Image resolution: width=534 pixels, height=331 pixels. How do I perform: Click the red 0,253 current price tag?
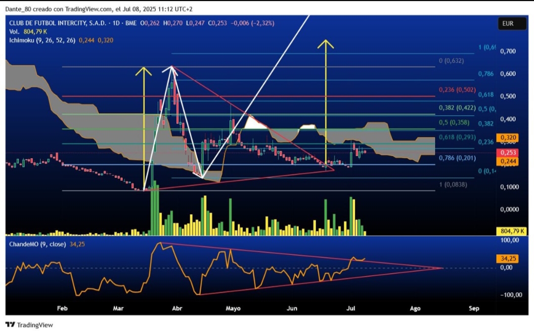[508, 152]
